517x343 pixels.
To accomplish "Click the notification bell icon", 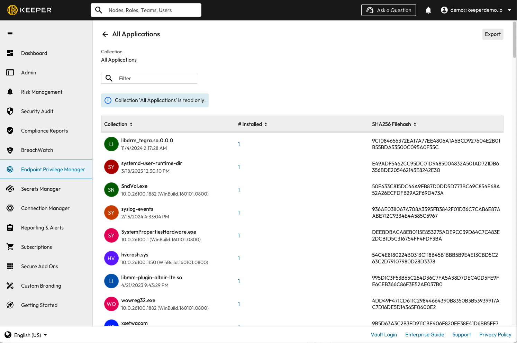I will pyautogui.click(x=428, y=10).
